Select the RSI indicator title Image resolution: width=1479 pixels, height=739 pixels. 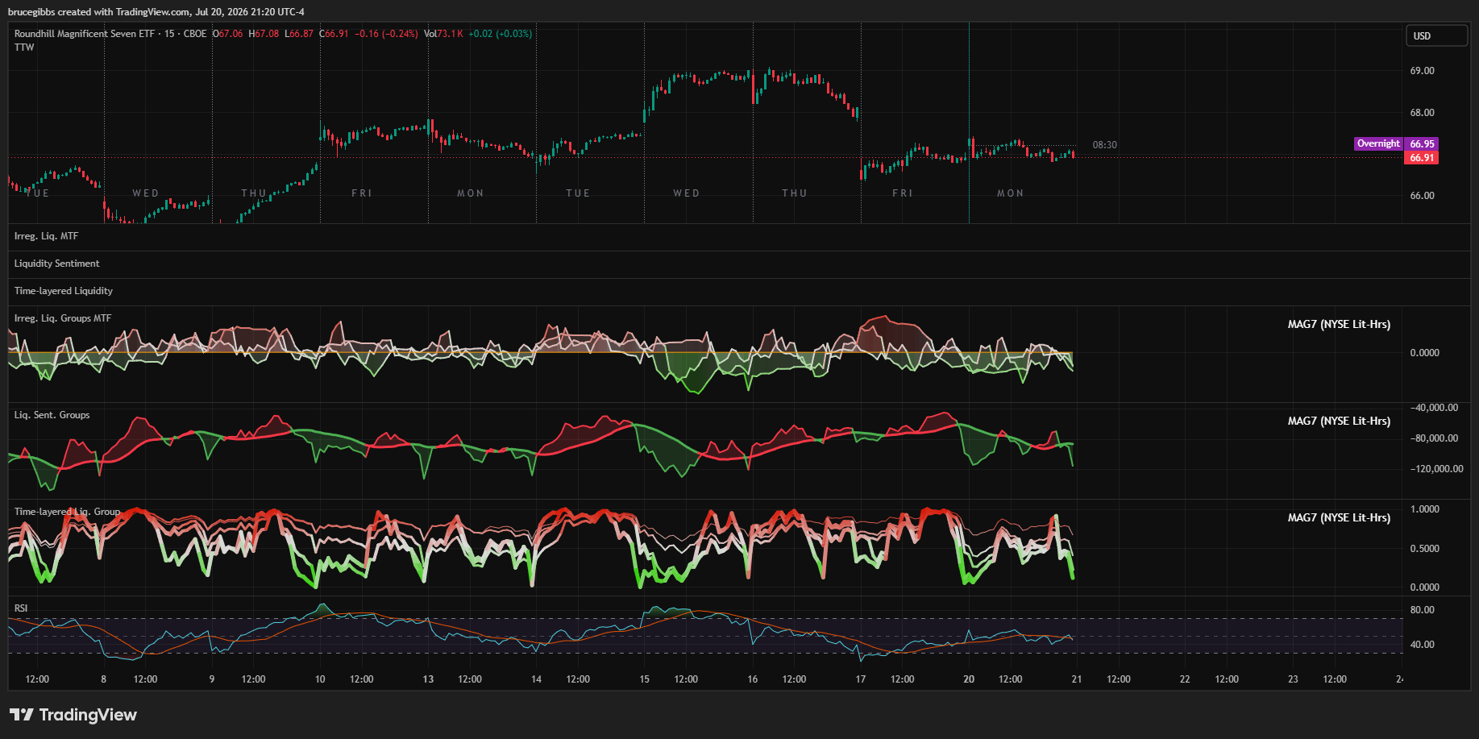21,608
